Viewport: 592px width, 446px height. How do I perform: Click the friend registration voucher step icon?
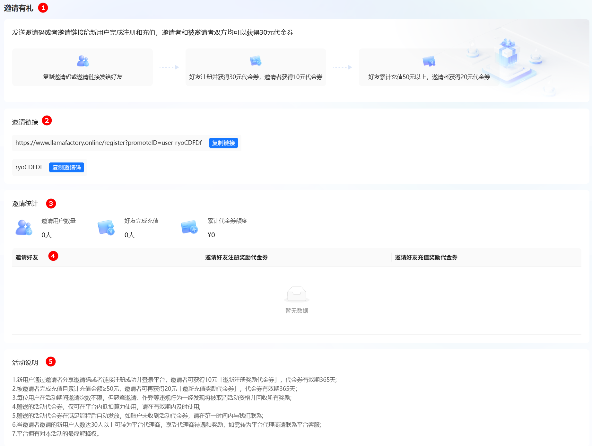pos(256,61)
